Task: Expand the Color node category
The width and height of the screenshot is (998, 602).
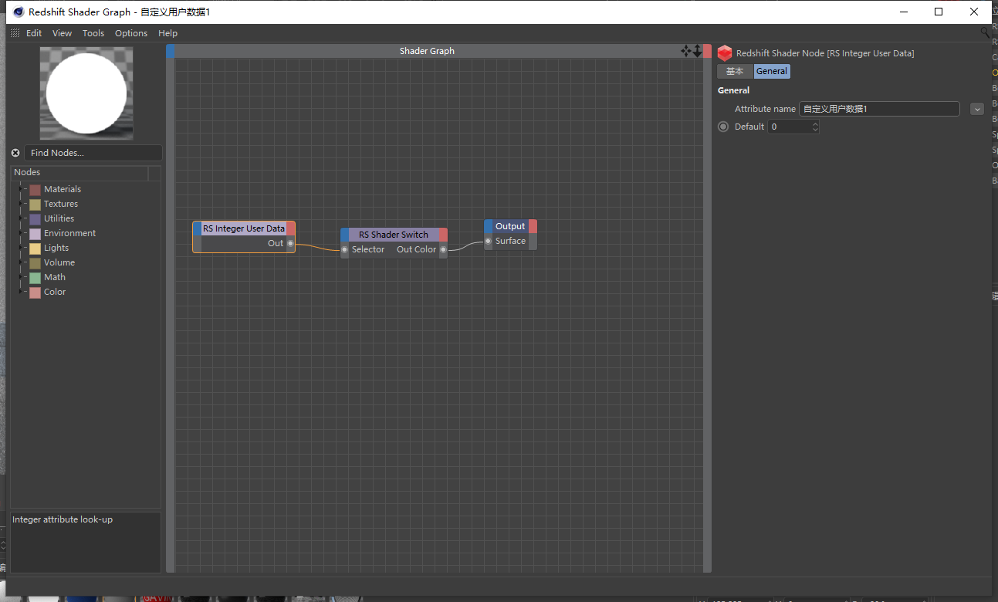Action: 22,292
